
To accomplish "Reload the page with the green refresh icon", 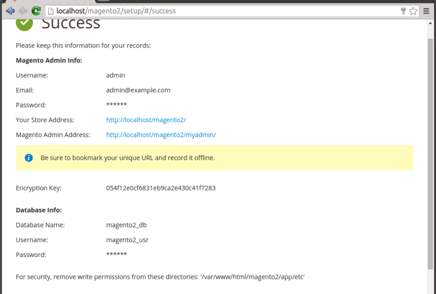I will [x=37, y=11].
